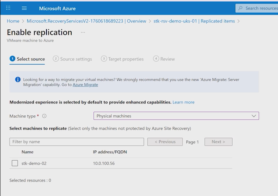Click the Microsoft Azure title
278x196 pixels.
(57, 8)
